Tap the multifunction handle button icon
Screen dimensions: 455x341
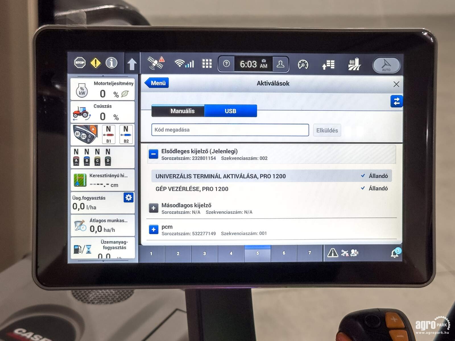(x=86, y=134)
